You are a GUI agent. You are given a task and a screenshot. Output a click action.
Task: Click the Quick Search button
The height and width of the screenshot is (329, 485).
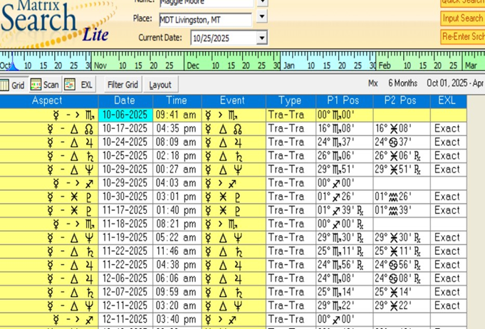[x=462, y=2]
